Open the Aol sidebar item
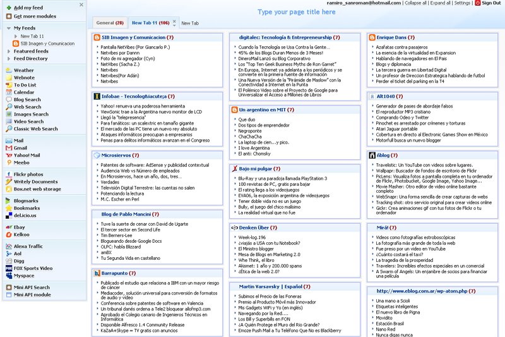 pyautogui.click(x=18, y=254)
